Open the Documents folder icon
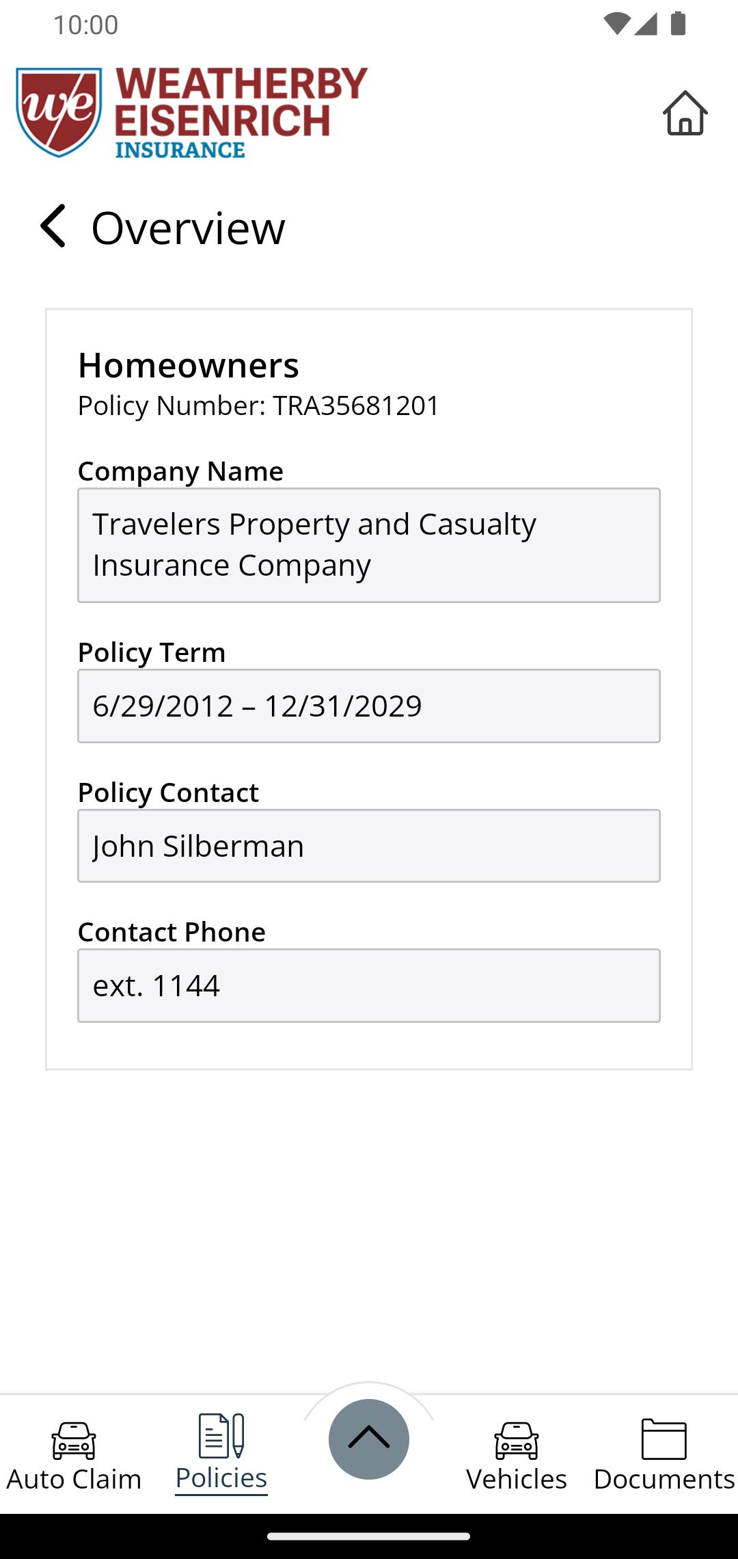The width and height of the screenshot is (738, 1559). pos(664,1439)
